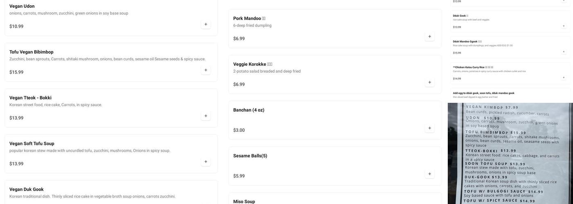573x204 pixels.
Task: Add Dduk Mandoo Ggook to cart
Action: coord(564,52)
